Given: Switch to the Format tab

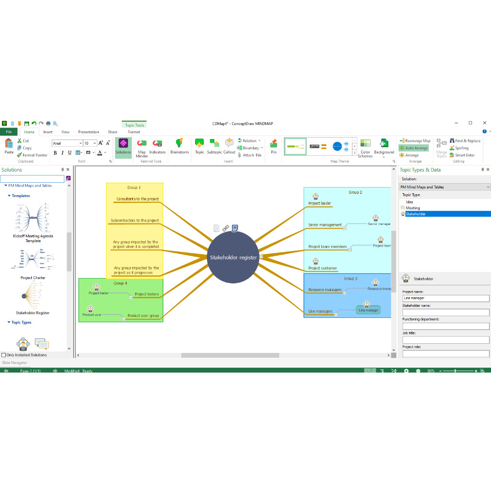Looking at the screenshot, I should pos(134,132).
